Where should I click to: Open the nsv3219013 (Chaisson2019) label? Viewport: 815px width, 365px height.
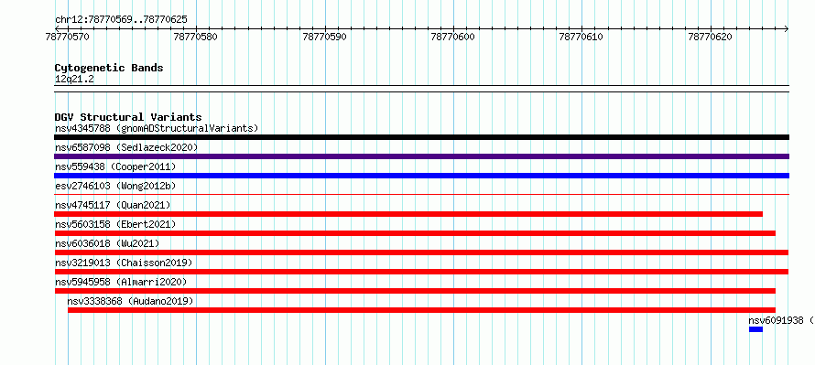124,263
